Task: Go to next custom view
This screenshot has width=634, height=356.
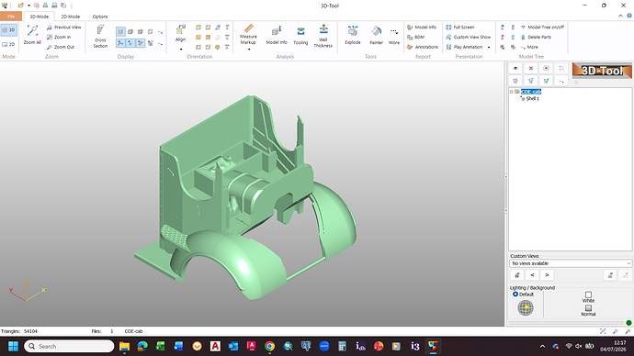Action: click(x=547, y=275)
